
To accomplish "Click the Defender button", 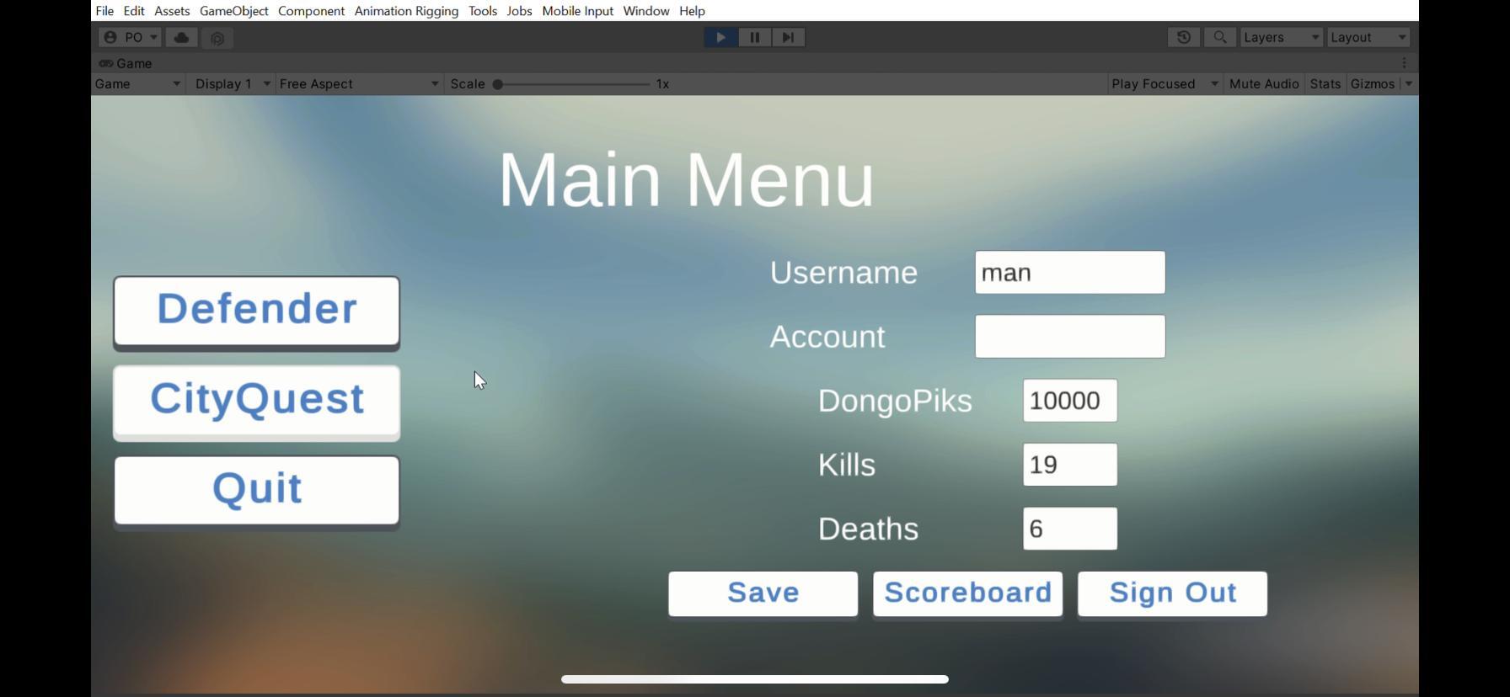I will coord(256,310).
